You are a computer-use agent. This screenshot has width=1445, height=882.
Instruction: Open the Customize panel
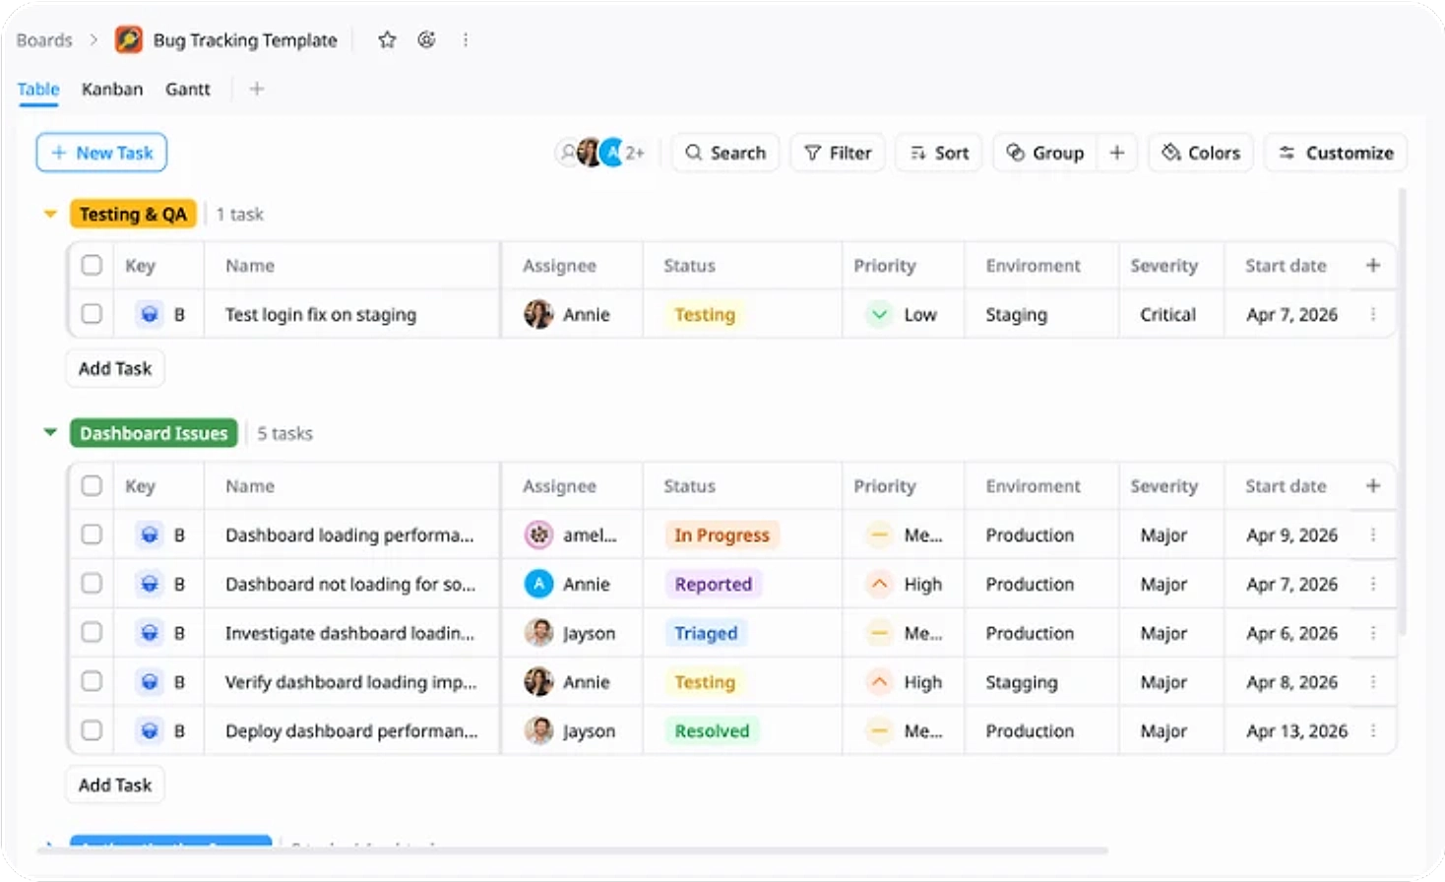pos(1336,153)
